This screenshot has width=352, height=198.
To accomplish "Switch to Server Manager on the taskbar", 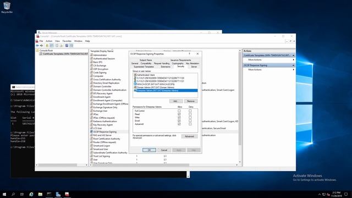I will (58, 194).
